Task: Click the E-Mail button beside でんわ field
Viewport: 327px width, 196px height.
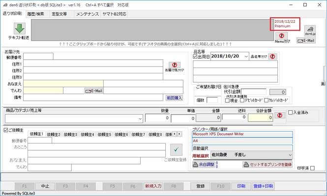Action: tap(94, 91)
